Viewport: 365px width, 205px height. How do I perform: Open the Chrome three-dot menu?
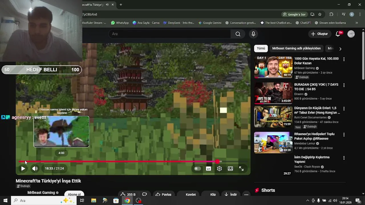click(x=360, y=15)
